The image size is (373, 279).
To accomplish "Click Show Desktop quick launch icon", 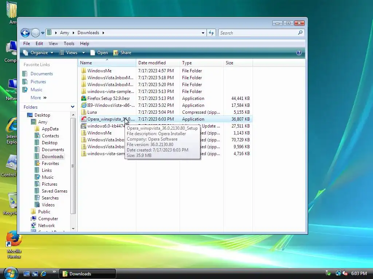I will [x=26, y=274].
